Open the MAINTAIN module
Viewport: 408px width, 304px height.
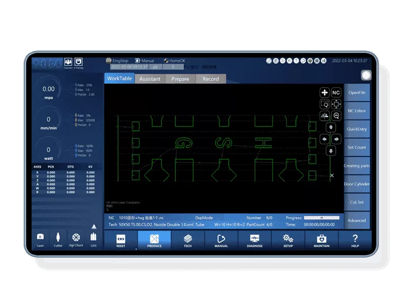321,240
